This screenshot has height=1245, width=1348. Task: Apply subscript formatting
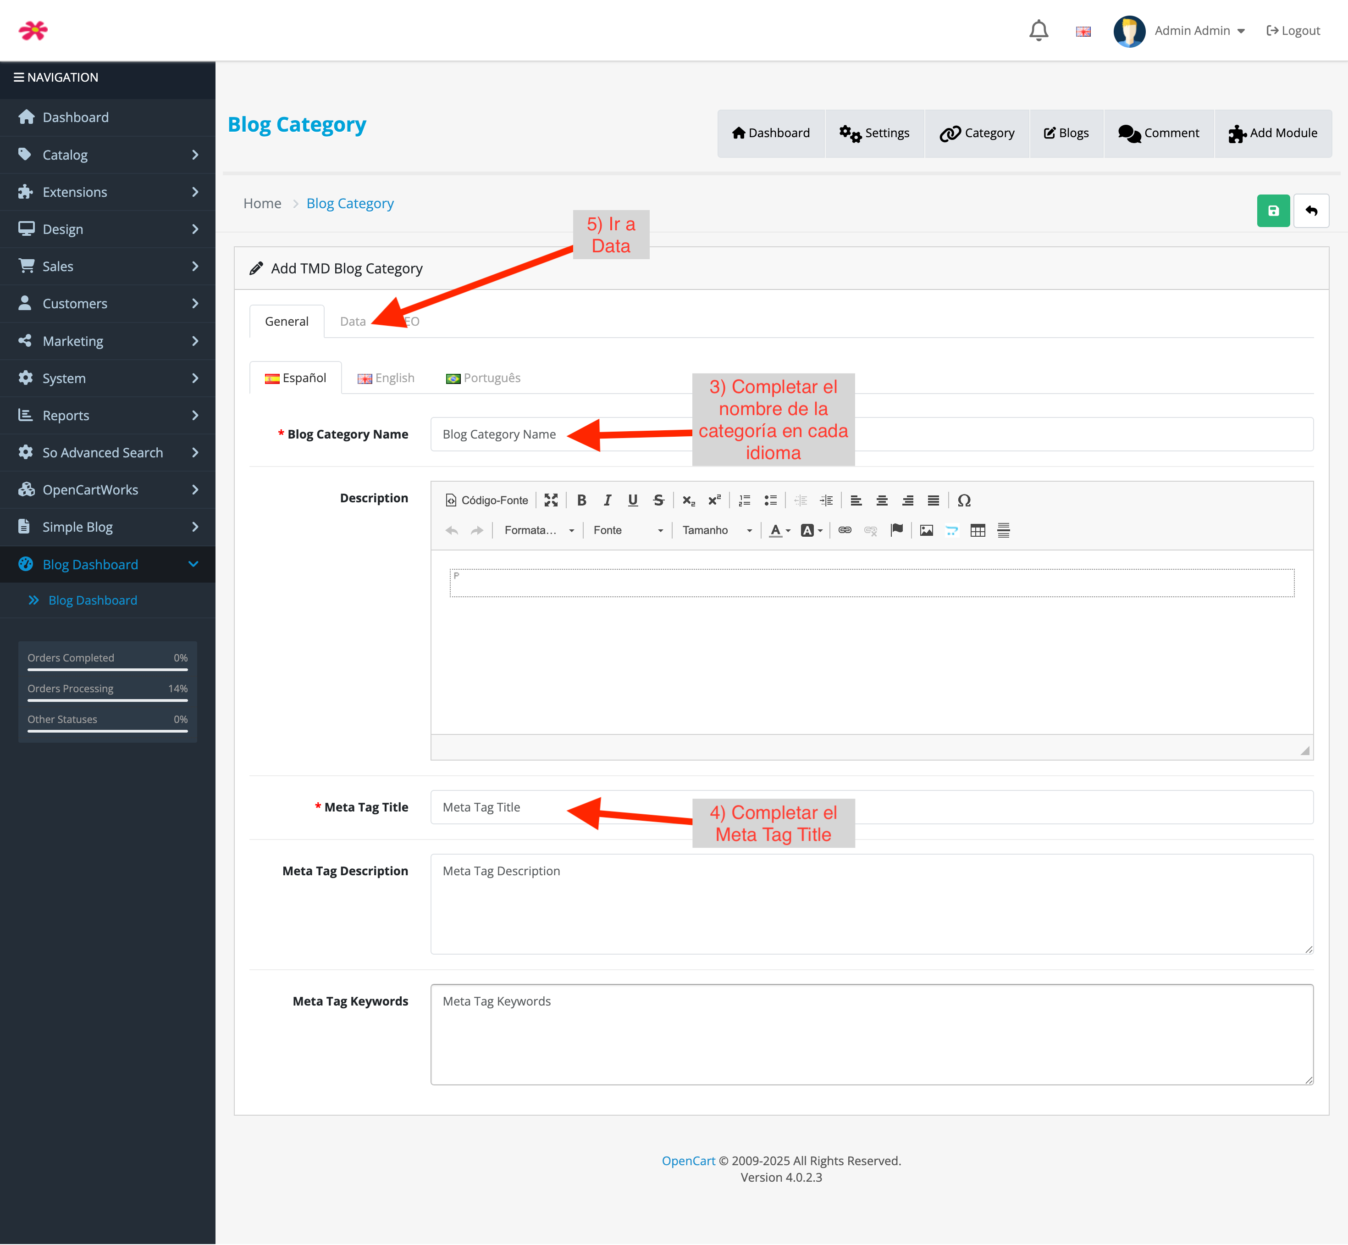pyautogui.click(x=688, y=500)
